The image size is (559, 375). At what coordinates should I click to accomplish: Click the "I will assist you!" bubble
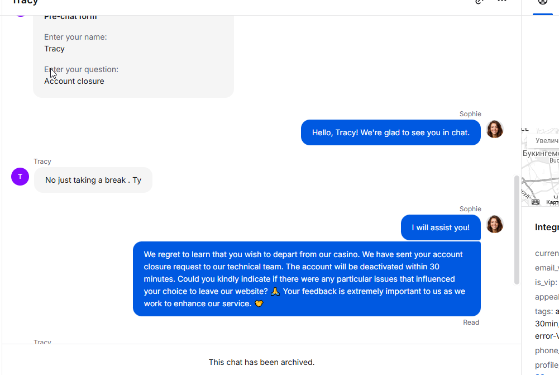point(441,227)
